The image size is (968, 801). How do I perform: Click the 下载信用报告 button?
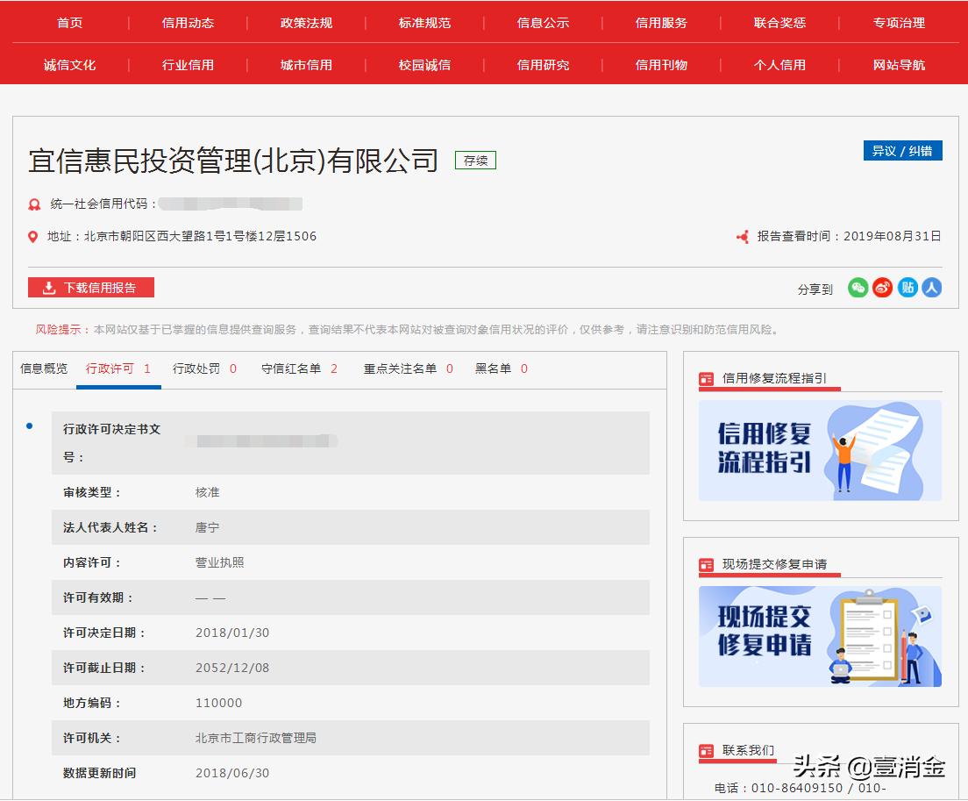pyautogui.click(x=90, y=287)
